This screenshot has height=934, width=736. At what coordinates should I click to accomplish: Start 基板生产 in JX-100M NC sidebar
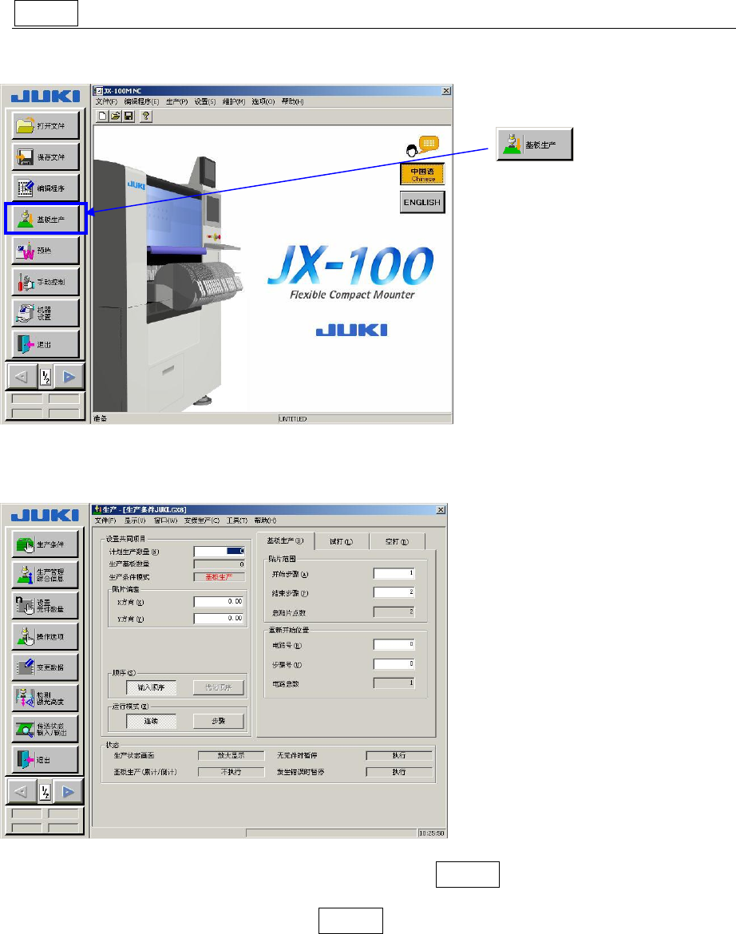46,220
